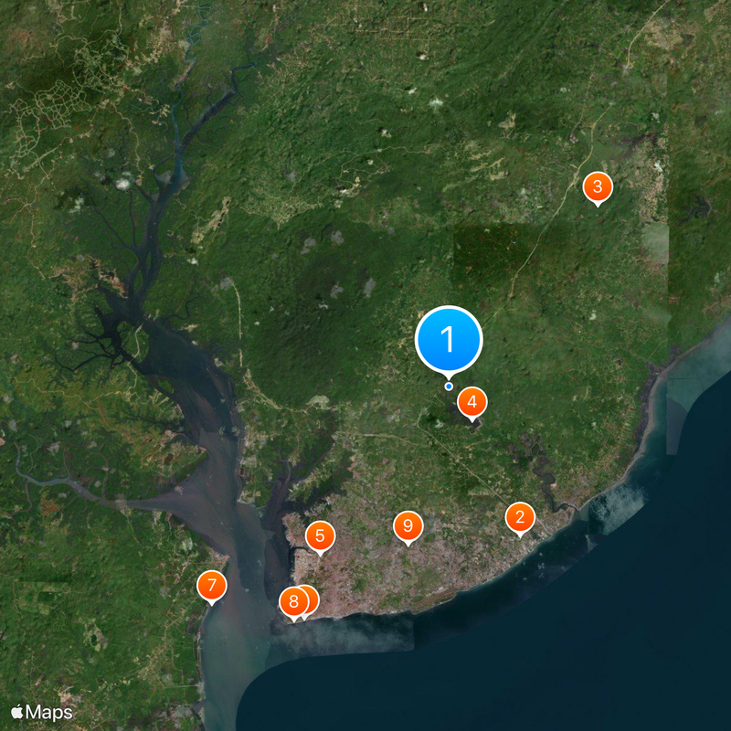The width and height of the screenshot is (731, 731).
Task: Open orange map pin number 8
Action: (x=293, y=602)
